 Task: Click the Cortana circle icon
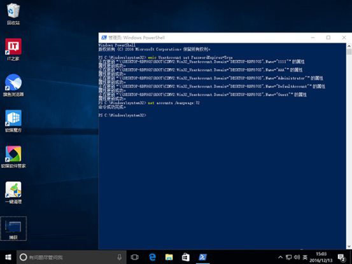coord(23,257)
